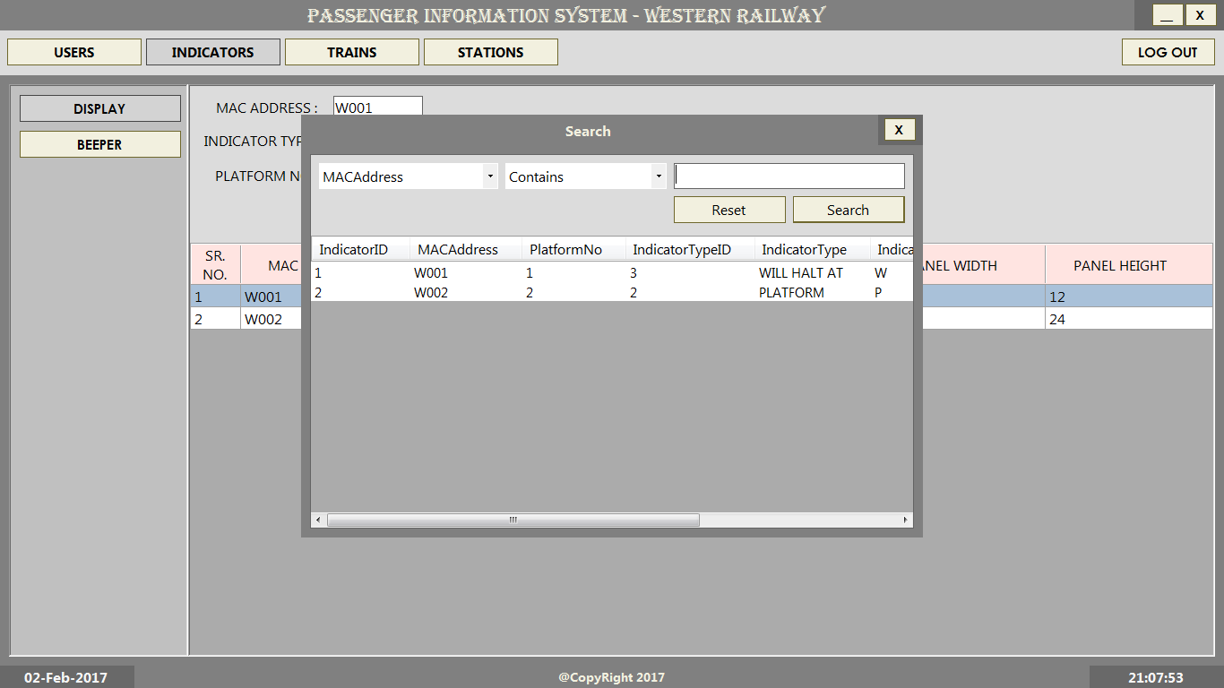Viewport: 1224px width, 688px height.
Task: Click the date 02-Feb-2017 in status bar
Action: tap(66, 677)
